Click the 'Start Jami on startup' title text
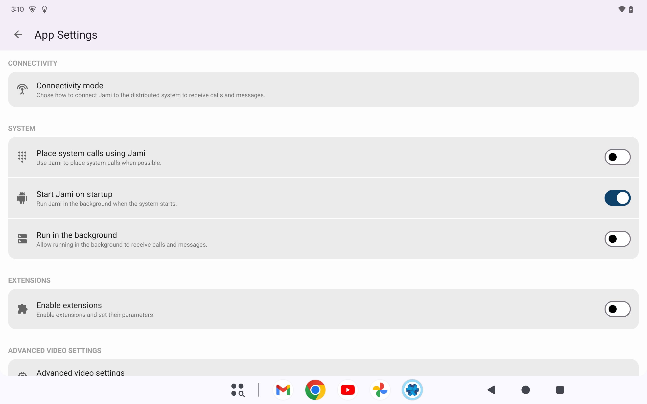This screenshot has height=404, width=647. tap(74, 194)
